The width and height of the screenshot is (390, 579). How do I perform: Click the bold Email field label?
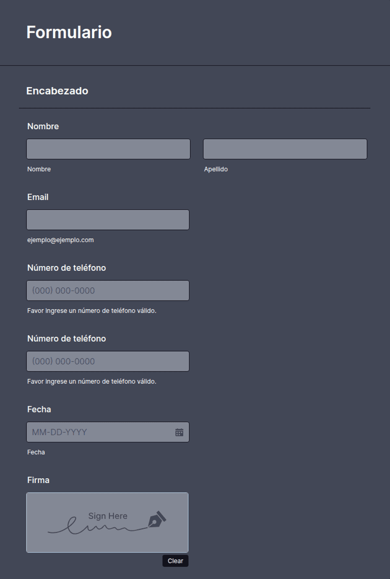38,197
